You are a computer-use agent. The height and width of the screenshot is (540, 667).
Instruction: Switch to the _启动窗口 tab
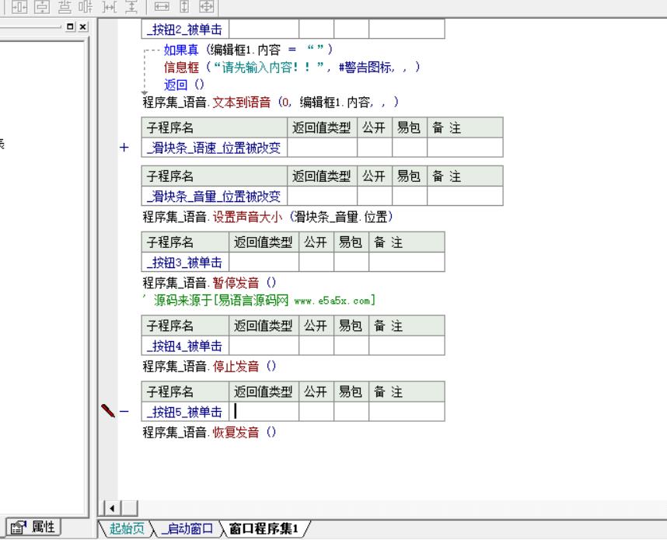click(187, 528)
